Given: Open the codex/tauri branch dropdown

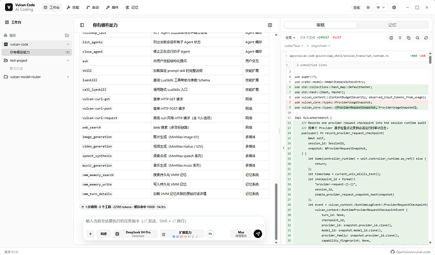Looking at the screenshot, I should coord(294,46).
